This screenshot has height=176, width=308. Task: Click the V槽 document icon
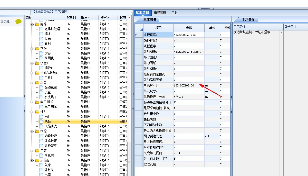point(41,117)
